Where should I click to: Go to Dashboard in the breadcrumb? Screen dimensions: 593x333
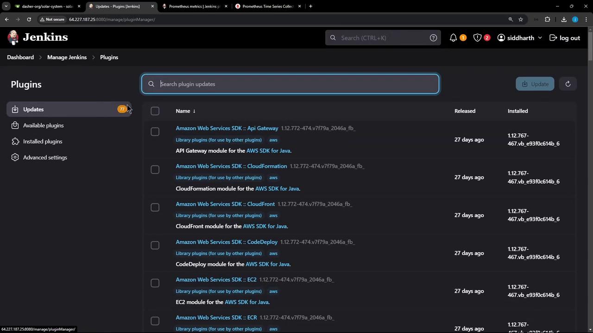pos(20,57)
